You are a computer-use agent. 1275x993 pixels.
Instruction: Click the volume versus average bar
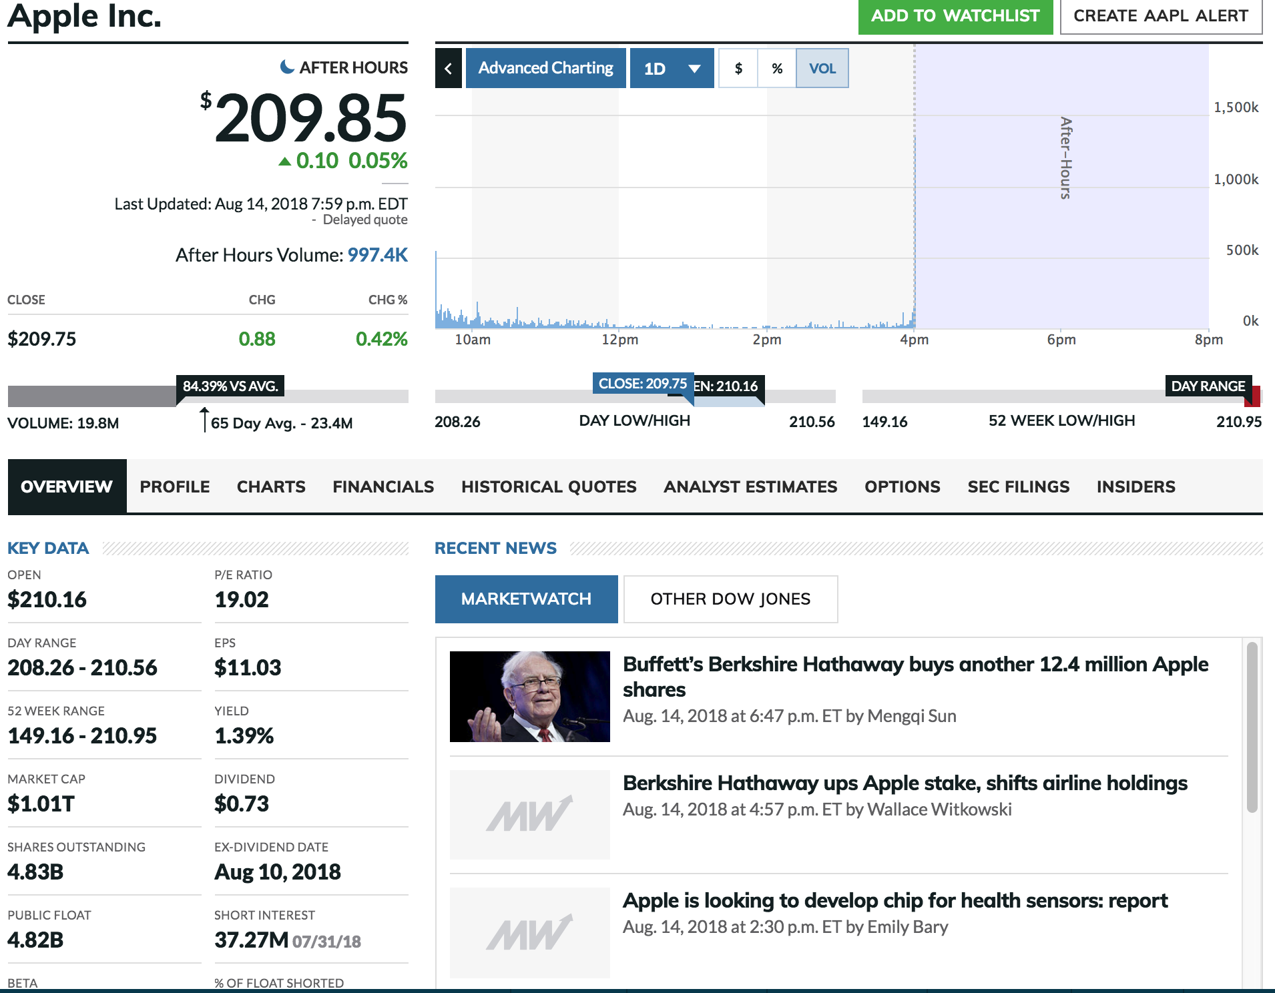coord(208,396)
